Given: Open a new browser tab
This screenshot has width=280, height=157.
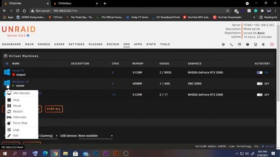Looking at the screenshot, I should (105, 3).
